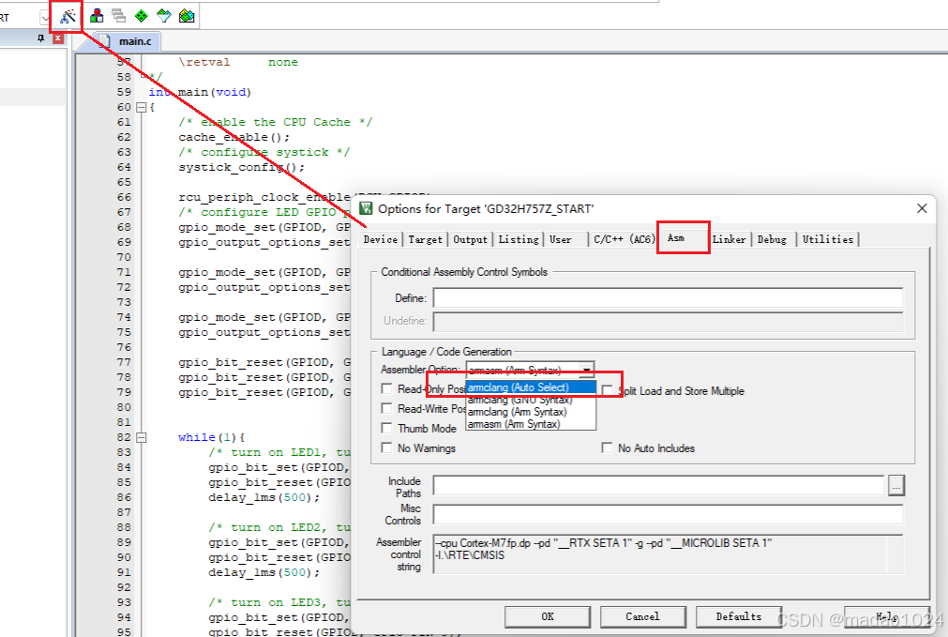Screen dimensions: 948x637
Task: Toggle the No Auto Includes checkbox
Action: (607, 448)
